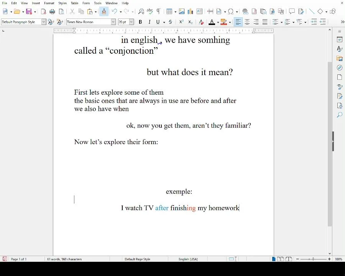Open Find and Replace
This screenshot has height=276, width=345.
click(141, 11)
